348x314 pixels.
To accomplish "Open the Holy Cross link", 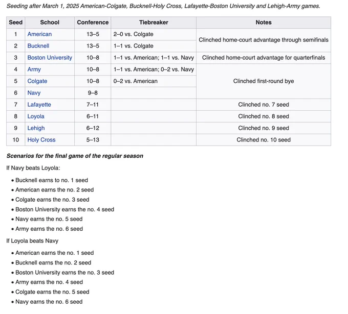I will coord(41,140).
